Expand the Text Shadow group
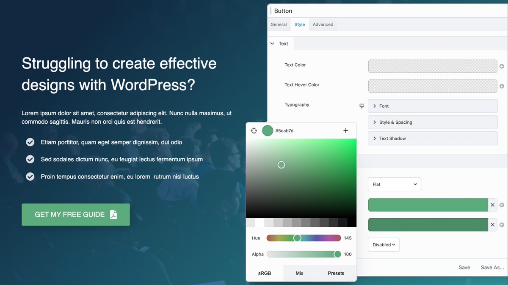The image size is (508, 285). (x=433, y=138)
